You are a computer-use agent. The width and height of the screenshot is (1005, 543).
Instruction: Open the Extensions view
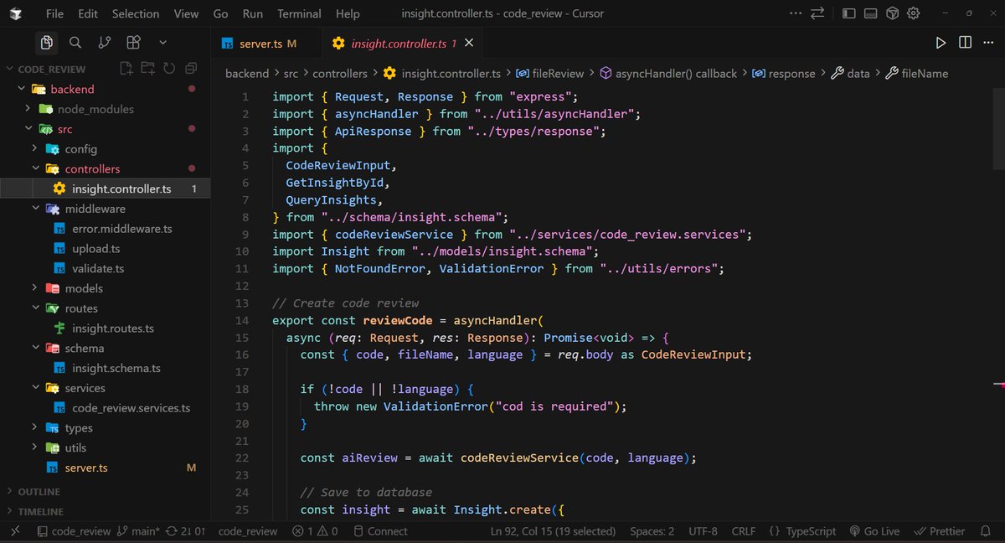(x=132, y=42)
